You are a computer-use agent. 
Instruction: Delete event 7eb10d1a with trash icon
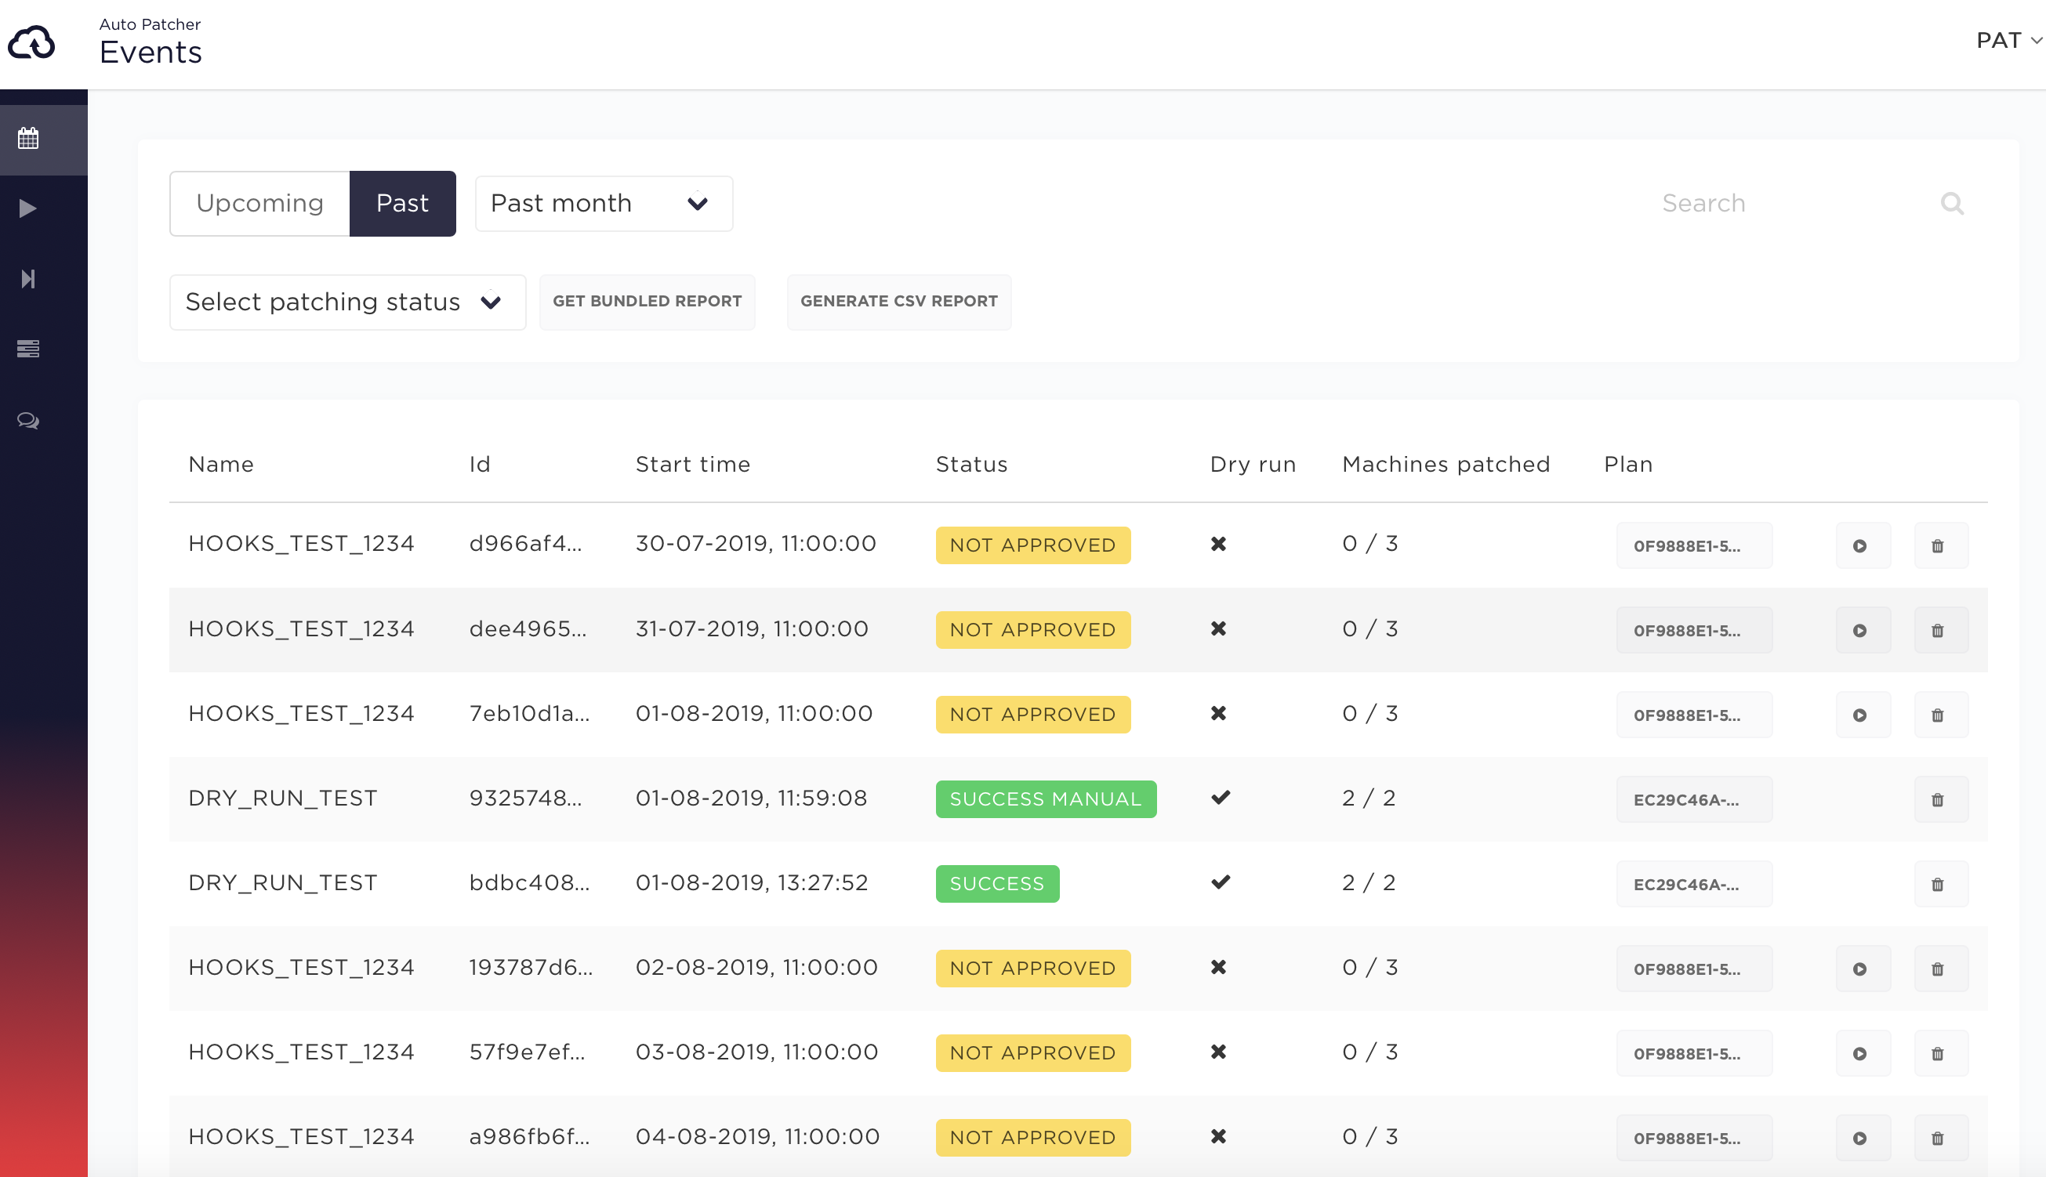pos(1940,715)
